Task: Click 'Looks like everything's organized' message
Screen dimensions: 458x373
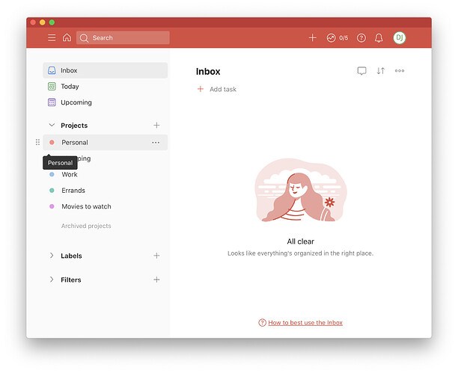Action: pyautogui.click(x=301, y=253)
